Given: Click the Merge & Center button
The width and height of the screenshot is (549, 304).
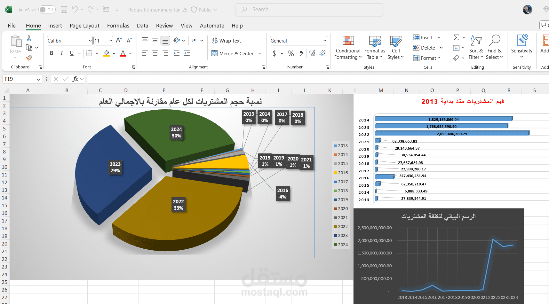Looking at the screenshot, I should point(233,54).
